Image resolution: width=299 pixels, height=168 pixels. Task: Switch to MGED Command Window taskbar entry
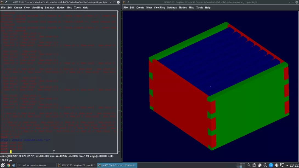117,165
